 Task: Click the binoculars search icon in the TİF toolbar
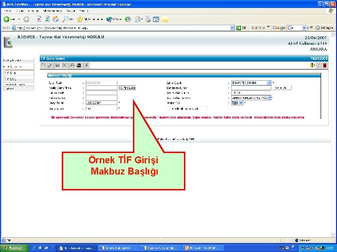coord(72,65)
